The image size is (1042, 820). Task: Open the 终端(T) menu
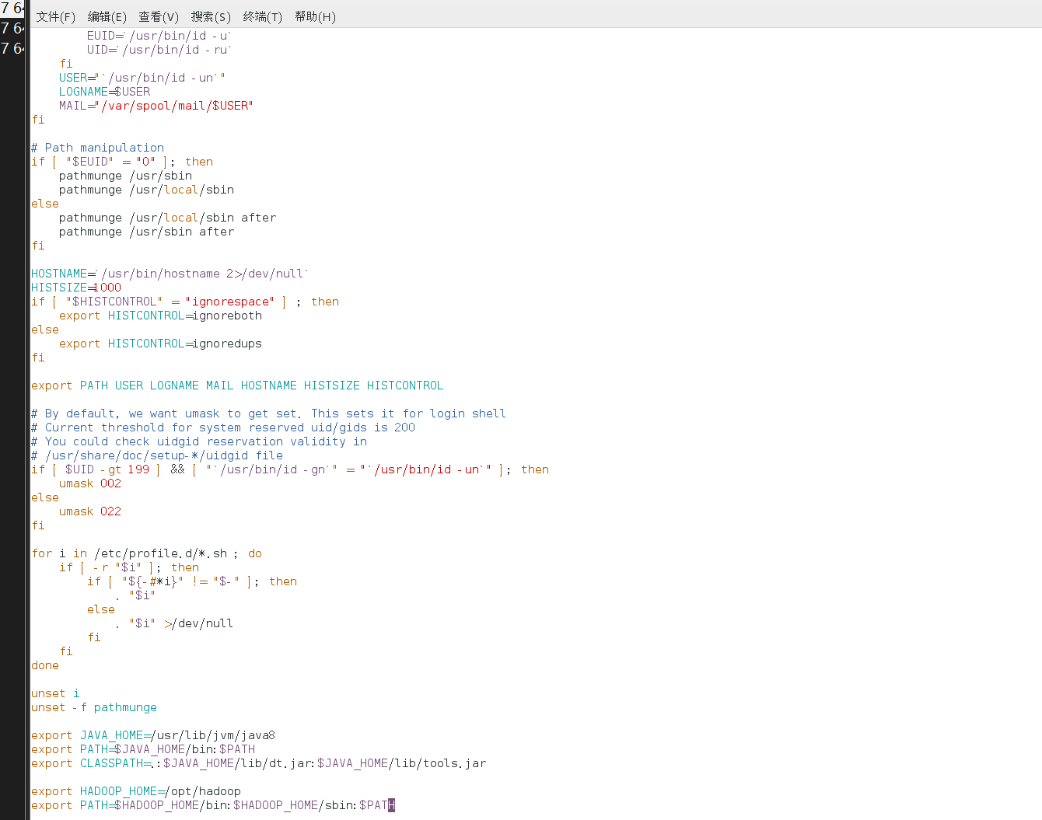click(x=263, y=16)
